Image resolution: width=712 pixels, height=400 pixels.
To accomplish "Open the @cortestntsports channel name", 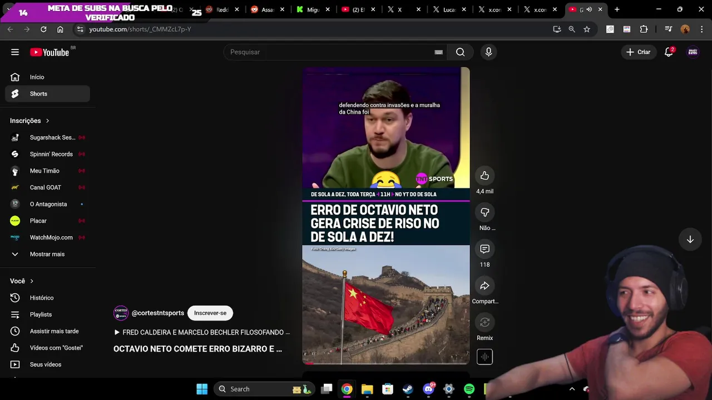I will pos(158,313).
